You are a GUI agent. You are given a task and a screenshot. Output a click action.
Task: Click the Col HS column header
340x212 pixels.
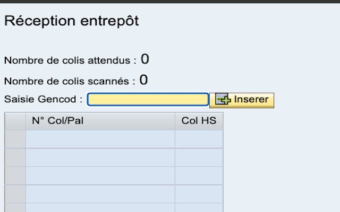click(199, 121)
